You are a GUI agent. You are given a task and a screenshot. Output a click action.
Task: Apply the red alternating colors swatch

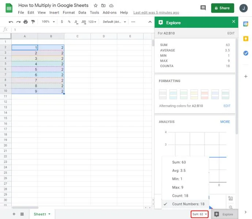click(205, 94)
